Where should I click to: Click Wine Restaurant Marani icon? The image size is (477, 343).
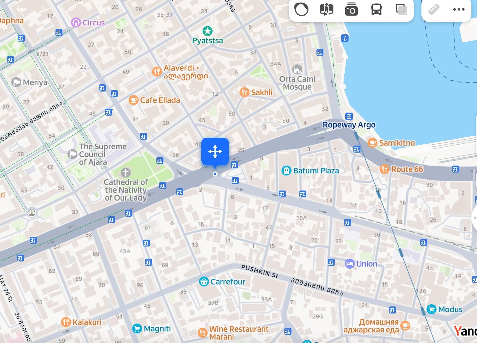tap(203, 332)
